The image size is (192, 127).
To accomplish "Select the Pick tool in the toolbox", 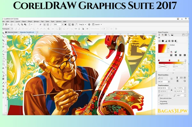I will click(4, 33).
